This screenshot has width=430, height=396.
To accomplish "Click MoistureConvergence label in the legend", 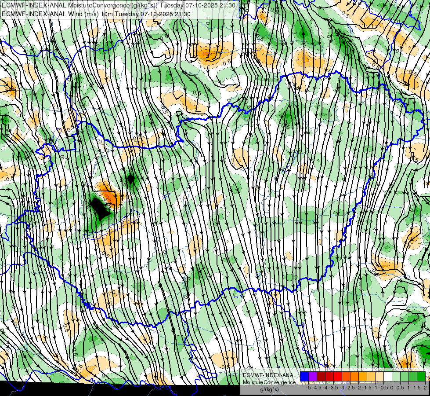I will click(x=269, y=382).
